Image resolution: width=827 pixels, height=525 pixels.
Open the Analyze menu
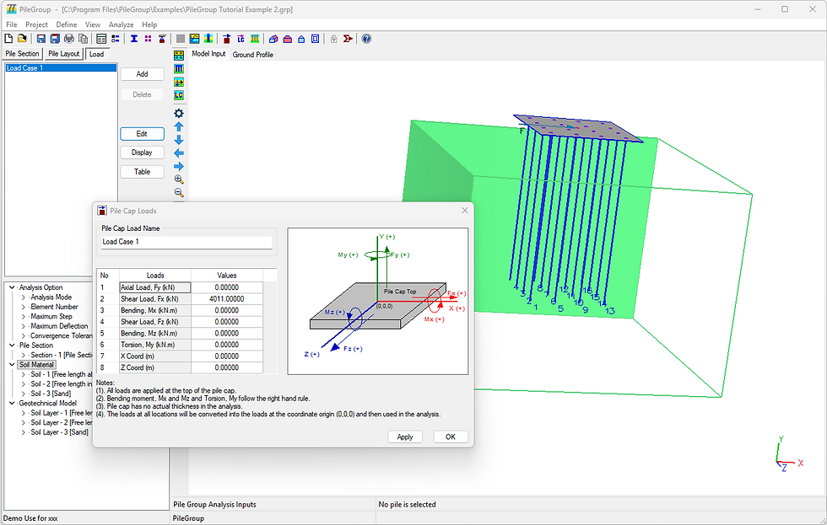point(121,24)
